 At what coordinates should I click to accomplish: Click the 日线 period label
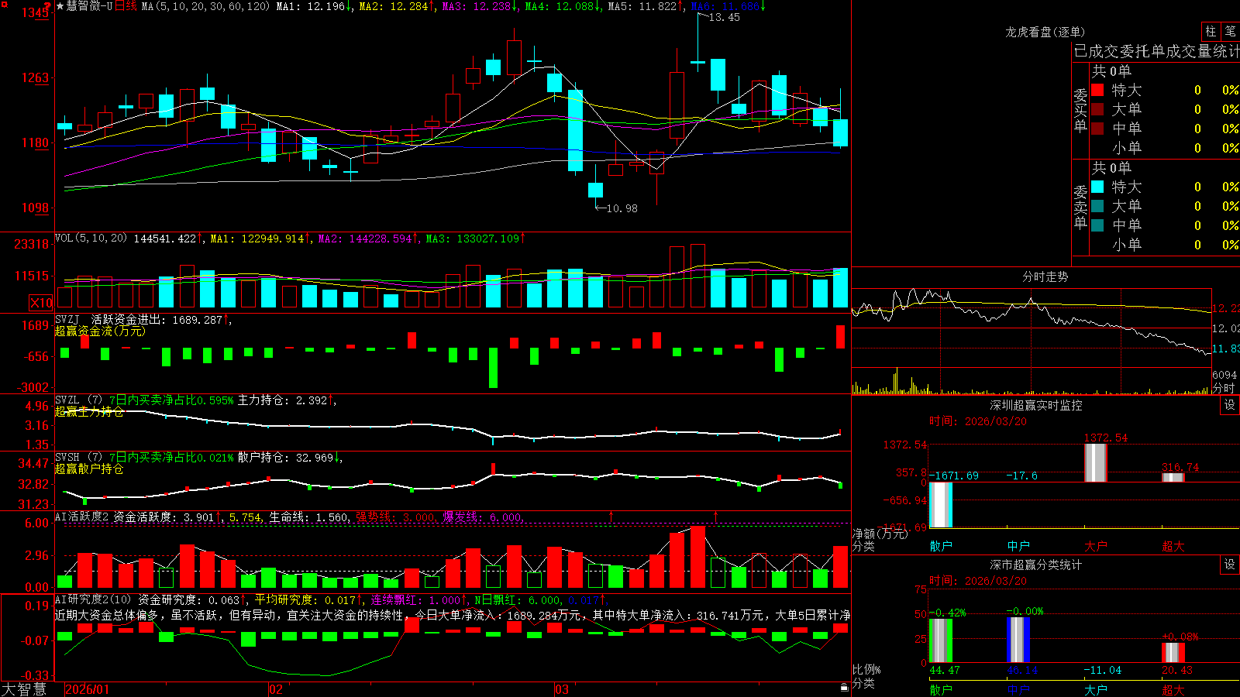coord(126,6)
